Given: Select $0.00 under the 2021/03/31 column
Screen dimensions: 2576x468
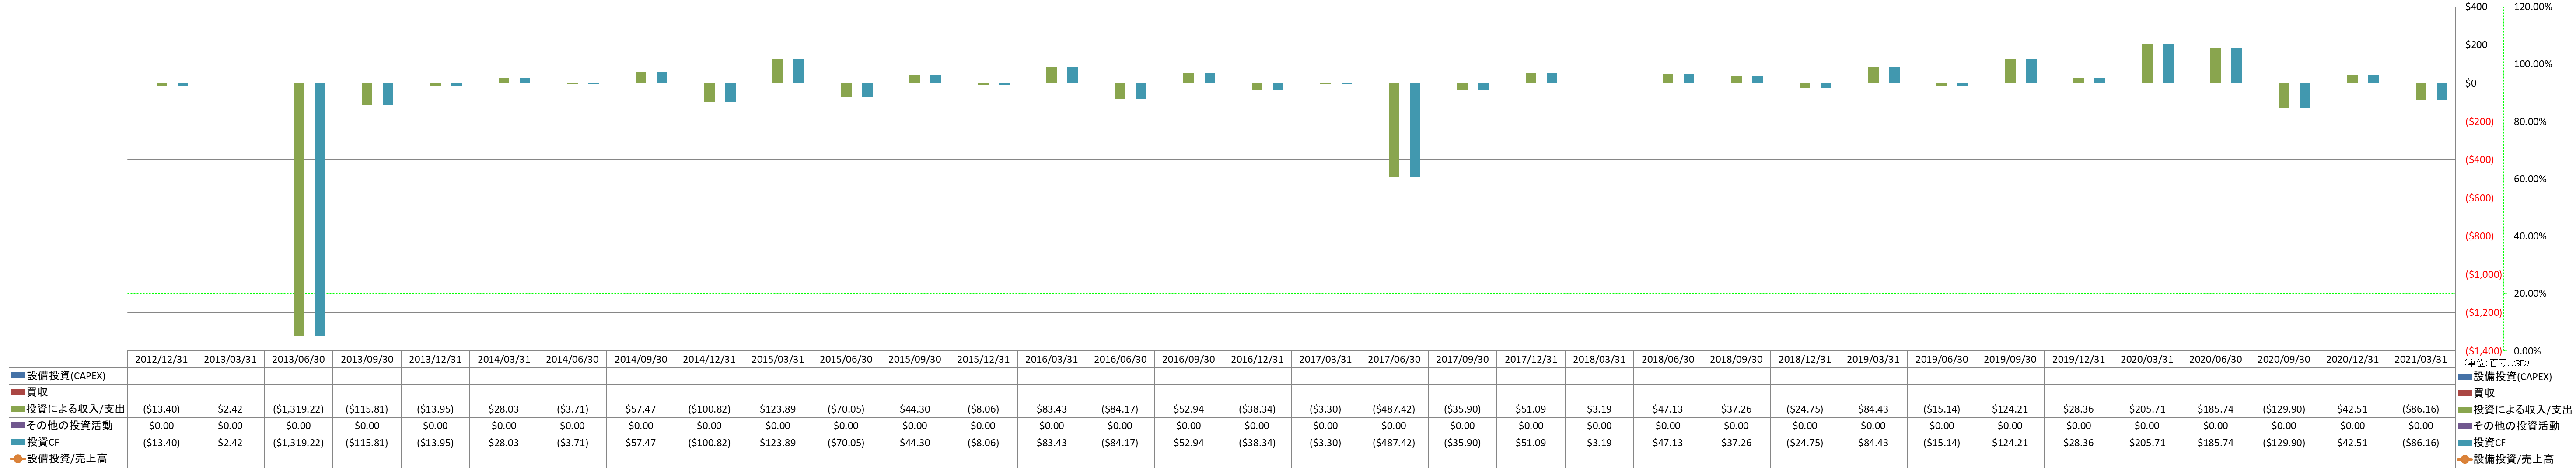Looking at the screenshot, I should [x=2421, y=426].
